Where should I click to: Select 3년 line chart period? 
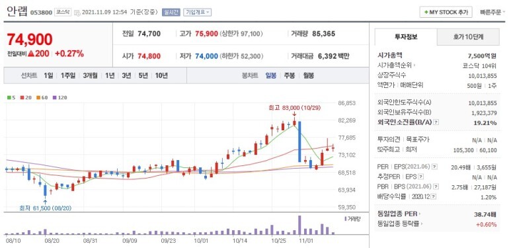click(126, 75)
